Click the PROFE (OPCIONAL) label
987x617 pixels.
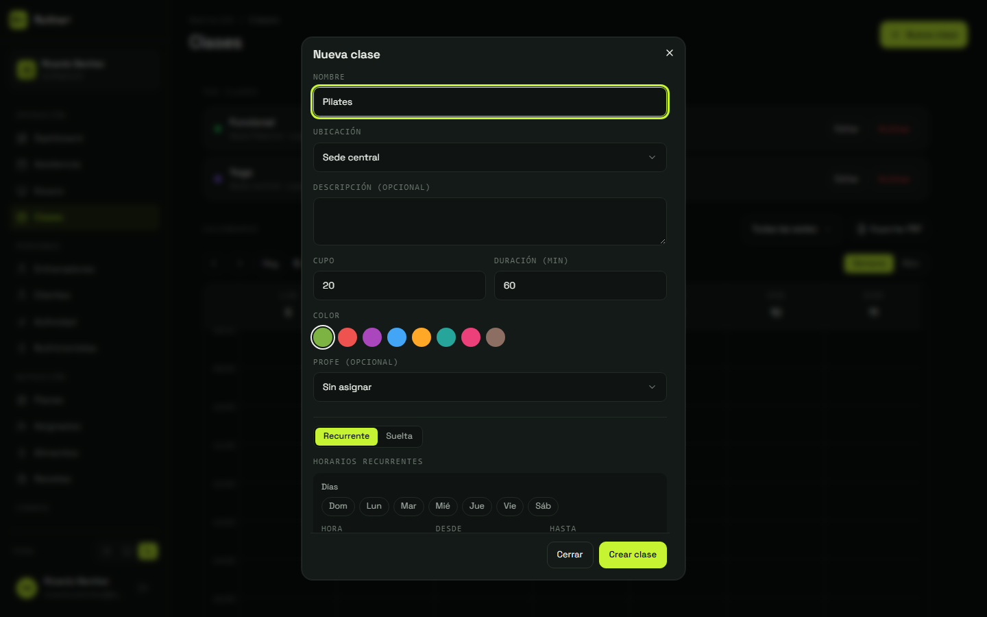(x=356, y=363)
